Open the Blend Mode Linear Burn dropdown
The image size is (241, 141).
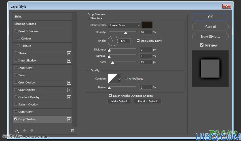pos(124,25)
